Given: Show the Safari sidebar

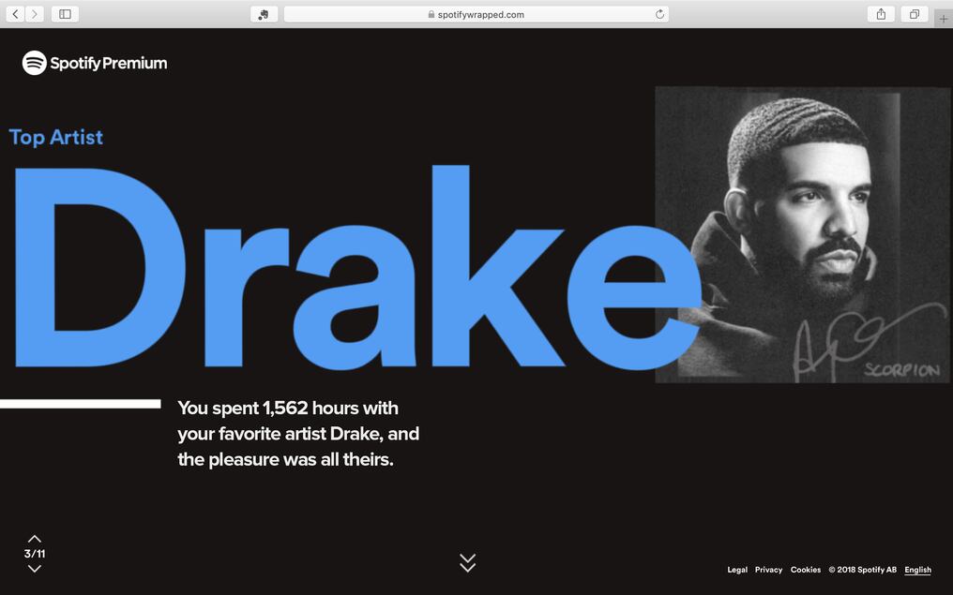Looking at the screenshot, I should [x=65, y=14].
